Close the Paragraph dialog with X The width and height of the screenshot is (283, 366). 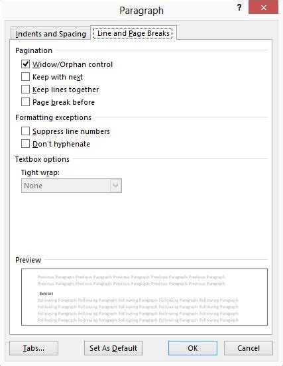click(x=263, y=7)
